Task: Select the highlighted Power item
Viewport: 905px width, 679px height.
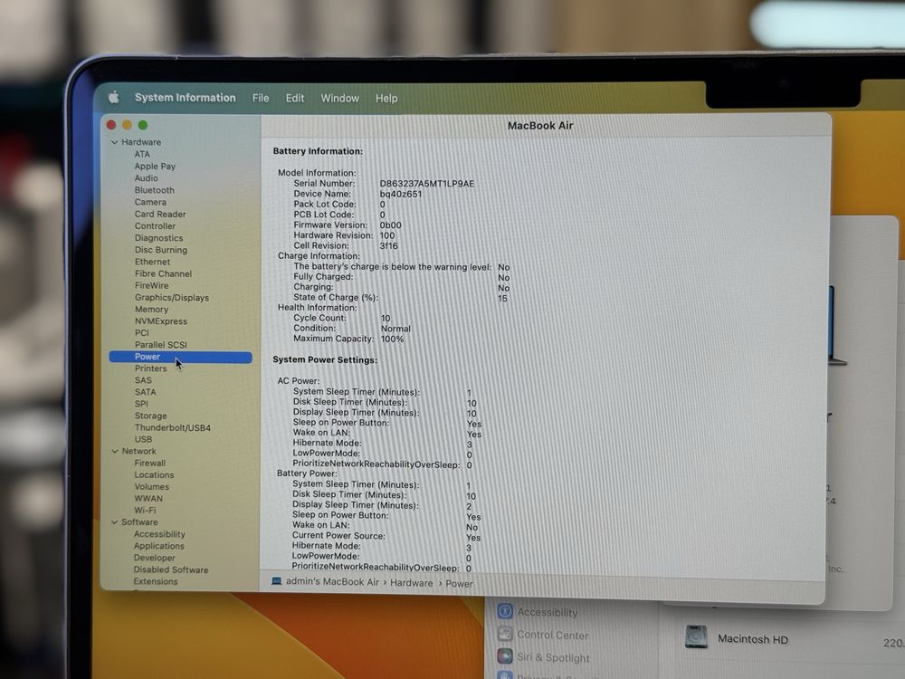Action: (181, 357)
